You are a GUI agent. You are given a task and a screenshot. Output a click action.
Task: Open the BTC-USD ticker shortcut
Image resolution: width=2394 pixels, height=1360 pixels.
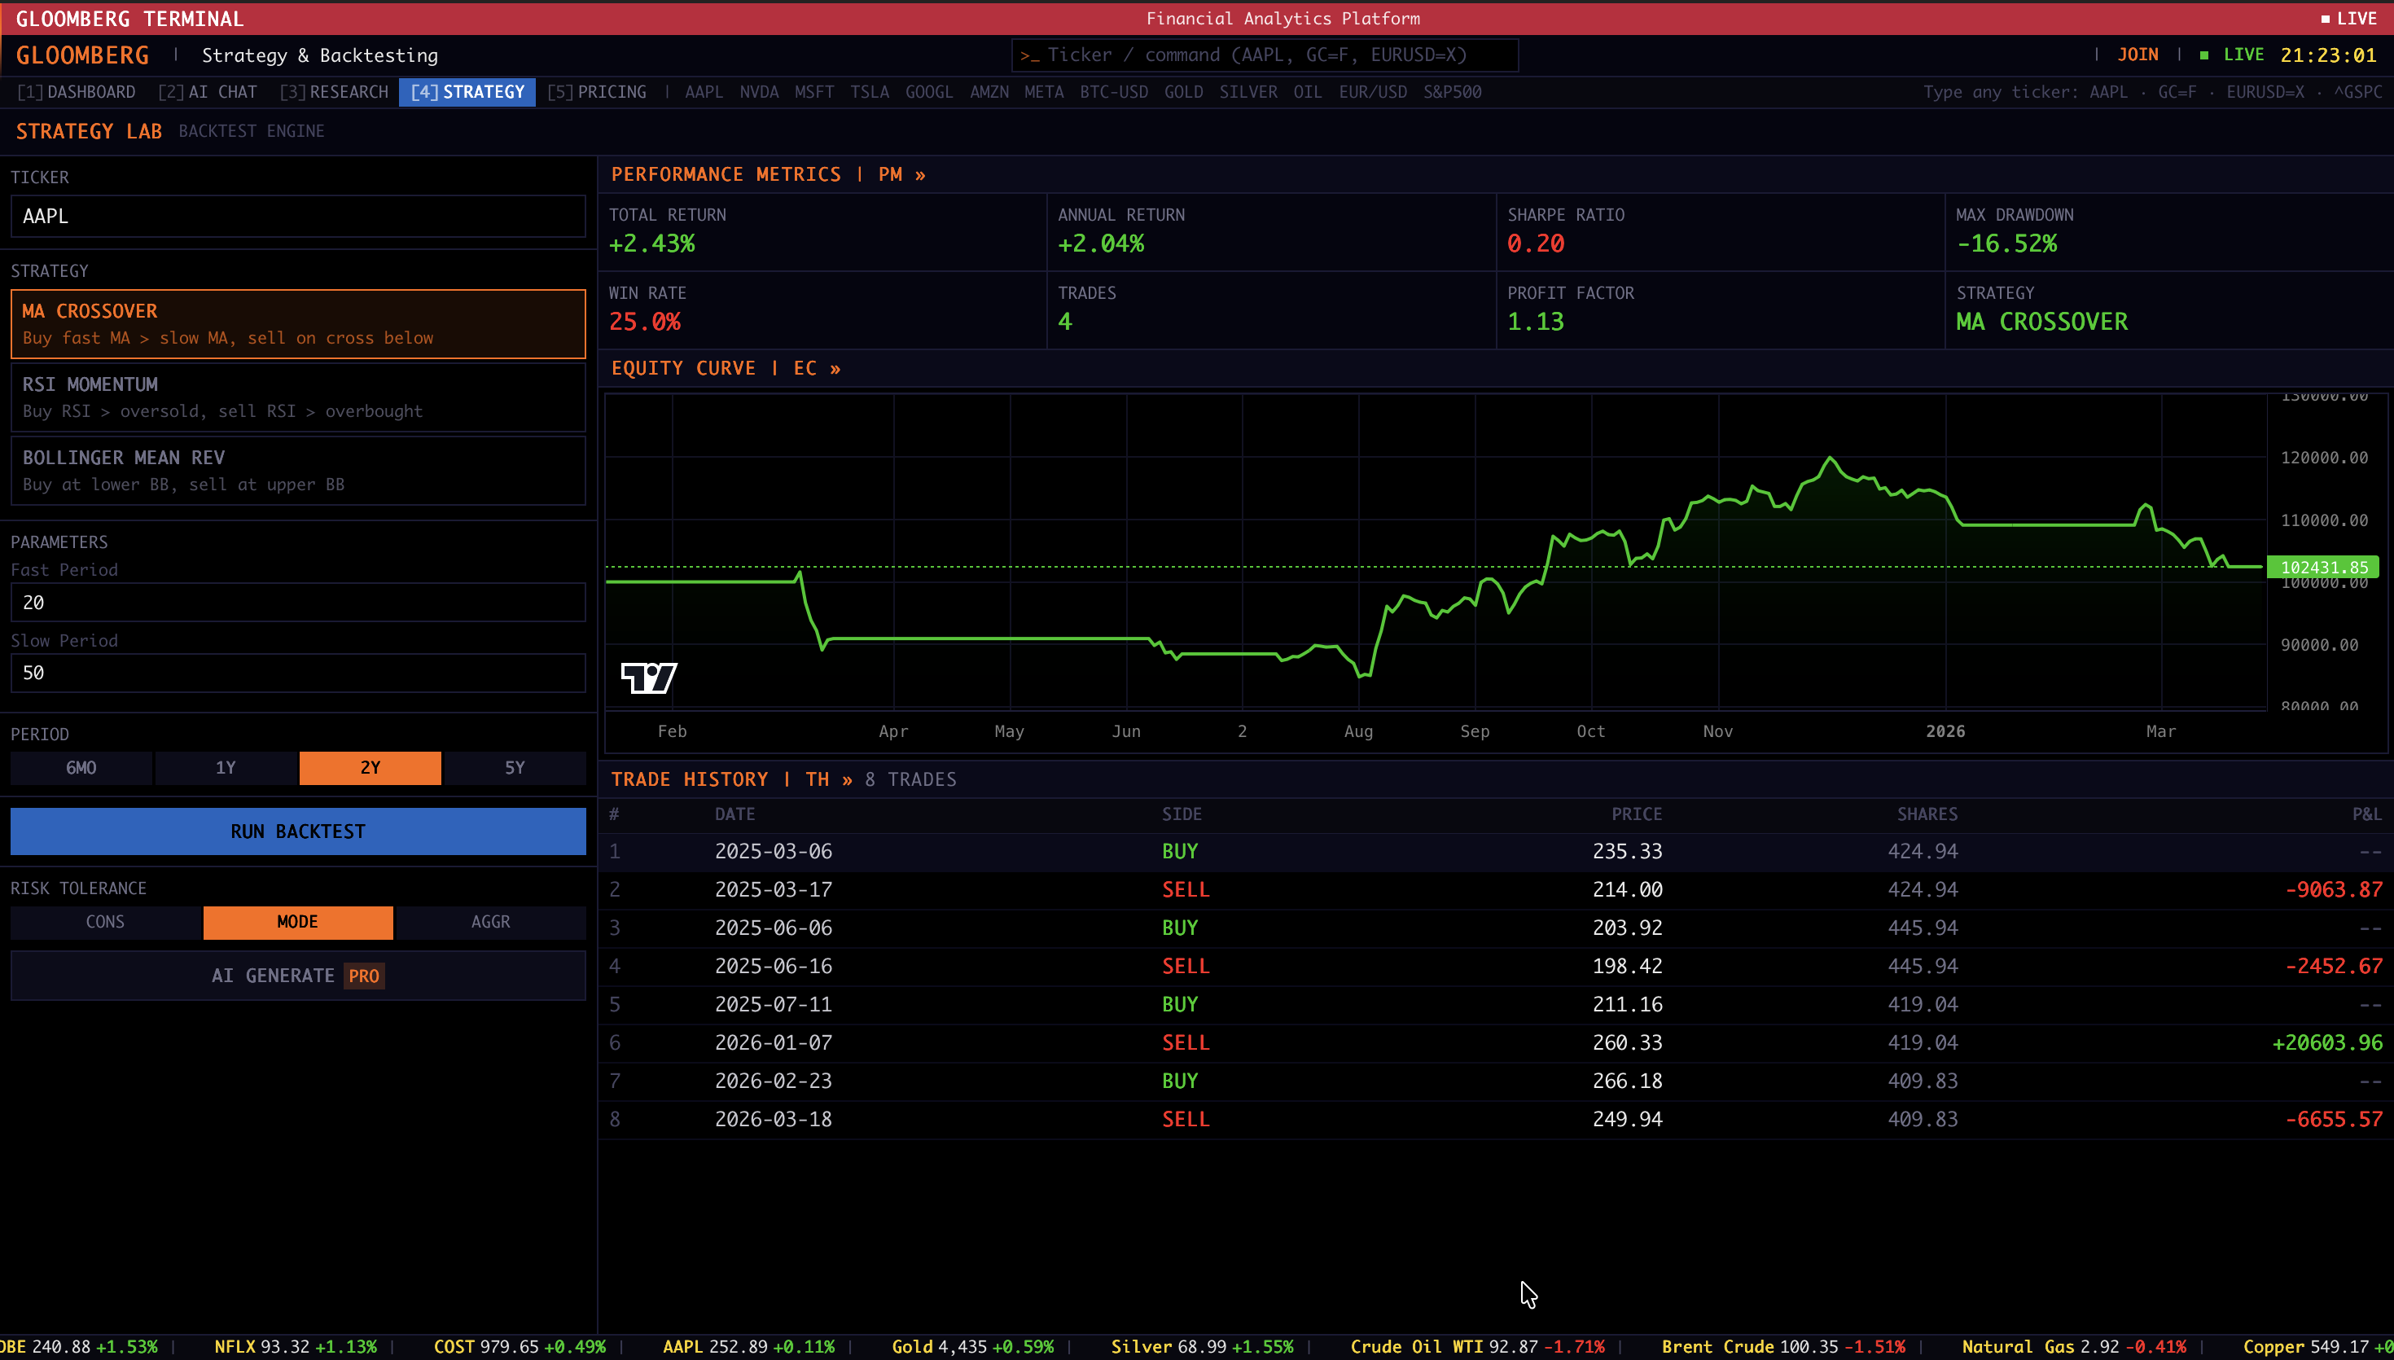coord(1113,91)
